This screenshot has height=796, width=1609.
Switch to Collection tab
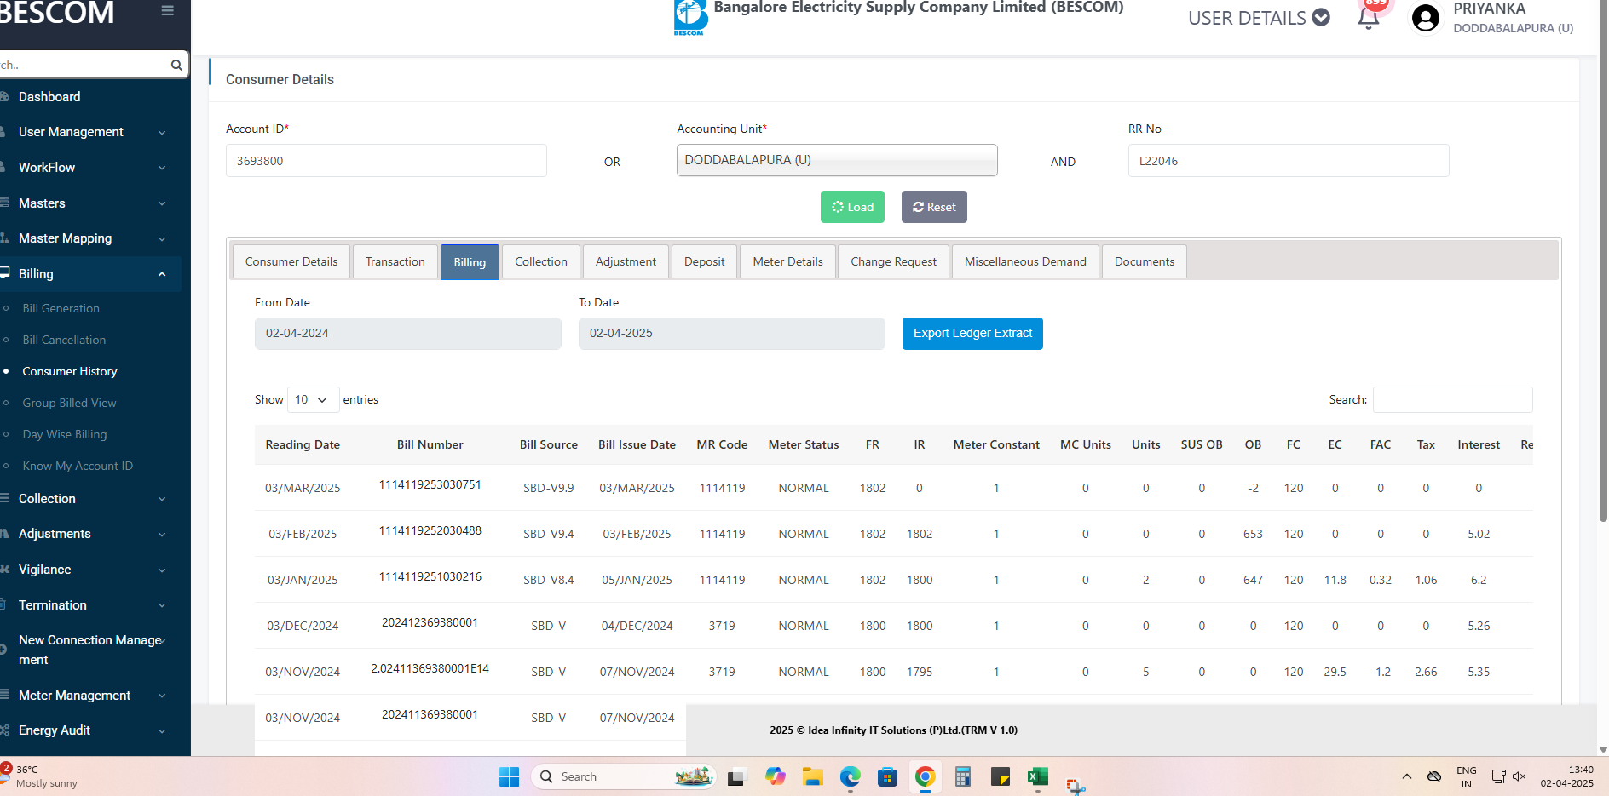(x=541, y=261)
